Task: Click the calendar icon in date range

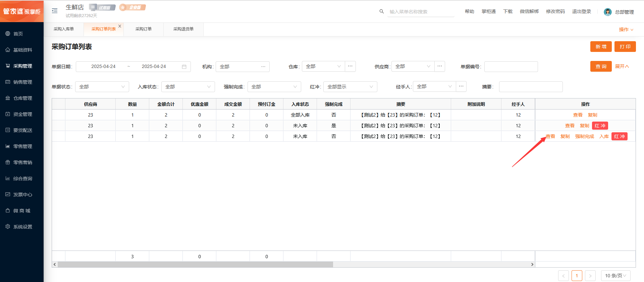Action: [x=184, y=67]
